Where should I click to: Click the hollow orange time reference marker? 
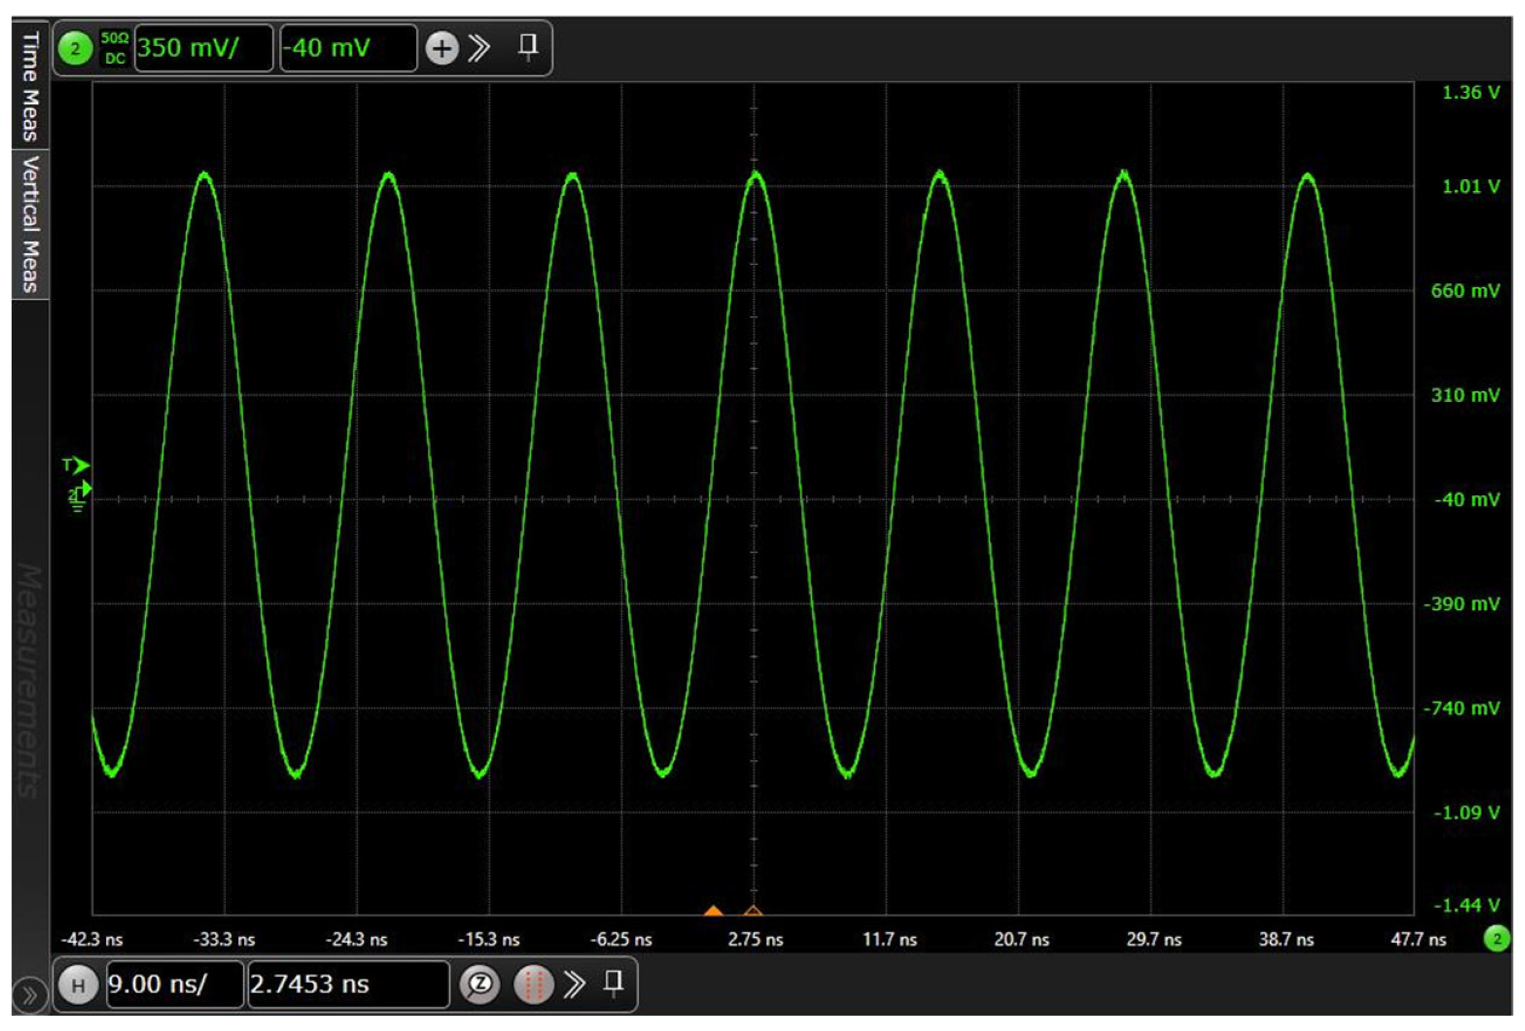click(753, 911)
